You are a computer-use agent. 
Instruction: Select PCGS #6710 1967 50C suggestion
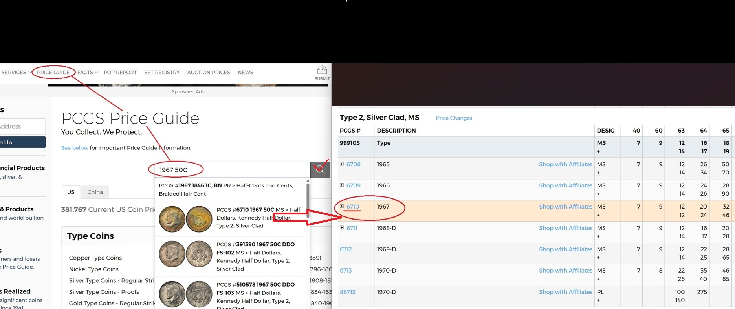230,218
